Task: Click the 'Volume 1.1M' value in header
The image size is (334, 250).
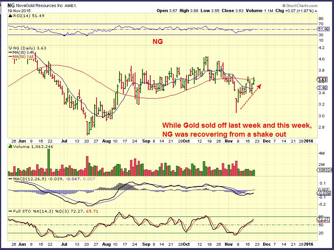Action: [259, 11]
